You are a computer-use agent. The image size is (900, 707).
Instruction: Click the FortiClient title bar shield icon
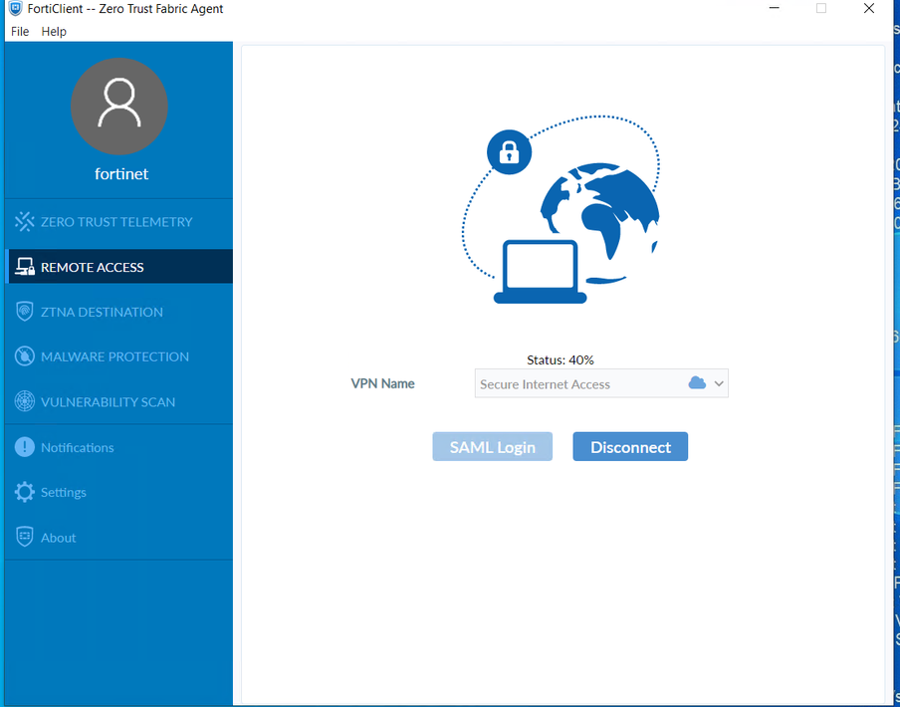pyautogui.click(x=16, y=9)
